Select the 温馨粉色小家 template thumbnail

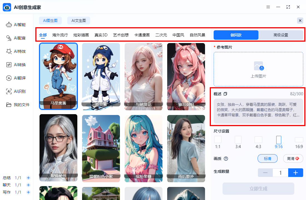click(101, 149)
